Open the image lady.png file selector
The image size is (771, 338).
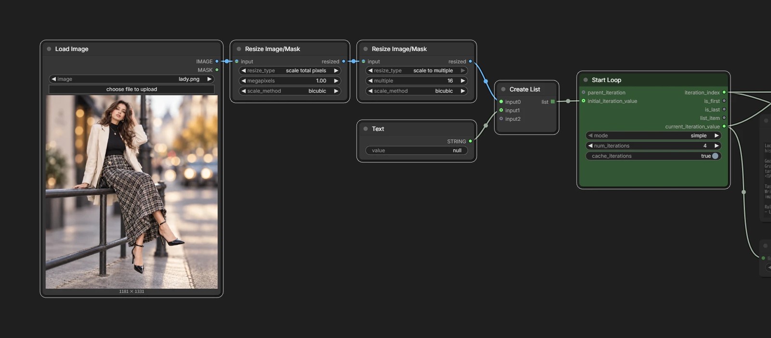point(132,79)
